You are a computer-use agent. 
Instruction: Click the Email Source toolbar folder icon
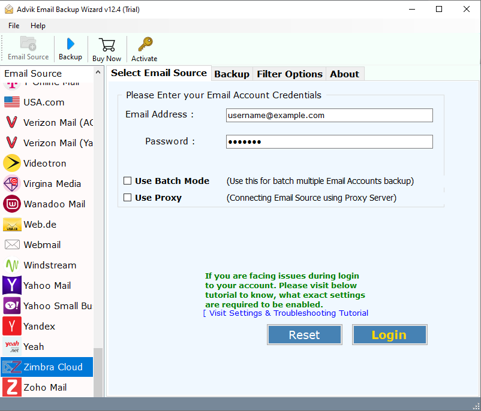pyautogui.click(x=28, y=44)
